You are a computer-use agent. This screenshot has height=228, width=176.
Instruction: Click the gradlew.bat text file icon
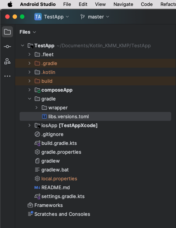coord(37,170)
